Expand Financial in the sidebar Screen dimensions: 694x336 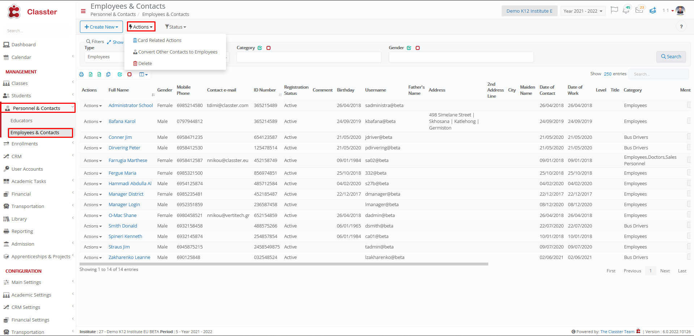coord(38,194)
